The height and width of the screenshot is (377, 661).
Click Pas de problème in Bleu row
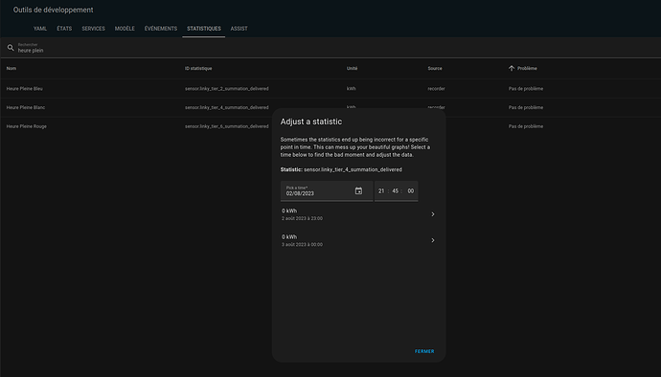click(526, 89)
